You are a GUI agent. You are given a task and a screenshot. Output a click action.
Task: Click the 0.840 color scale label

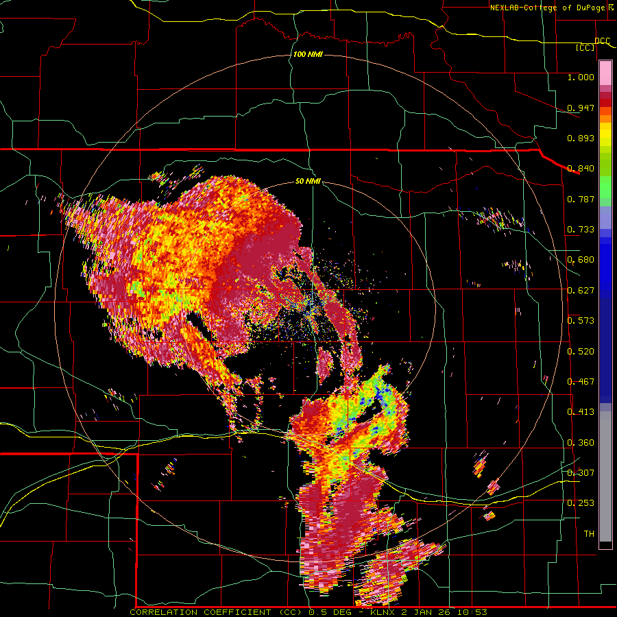[581, 169]
